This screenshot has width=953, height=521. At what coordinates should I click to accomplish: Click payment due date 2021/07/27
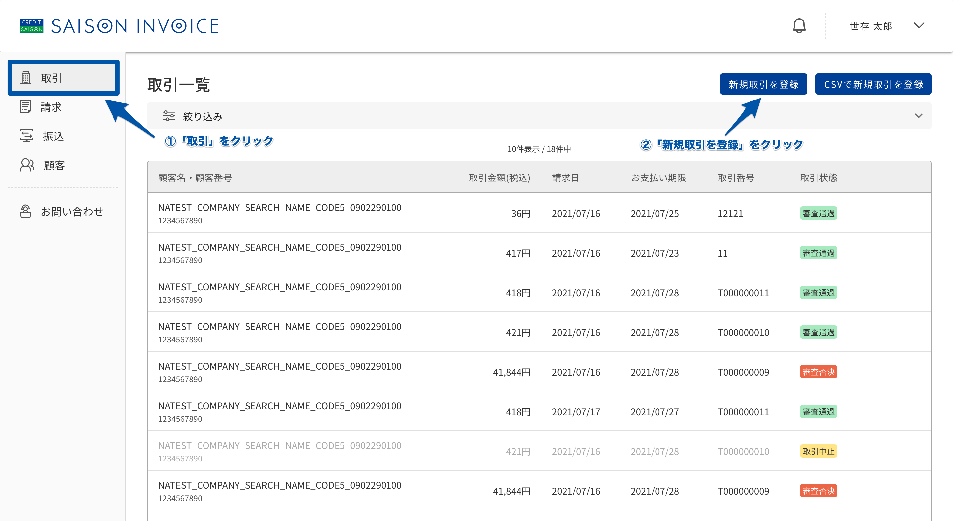click(655, 412)
